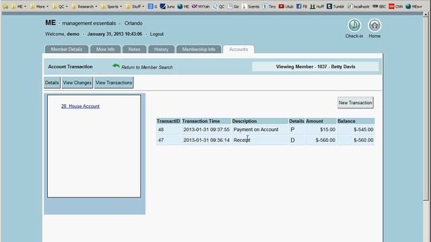Viewport: 431px width, 242px height.
Task: Switch to the Member Details tab
Action: tap(67, 49)
